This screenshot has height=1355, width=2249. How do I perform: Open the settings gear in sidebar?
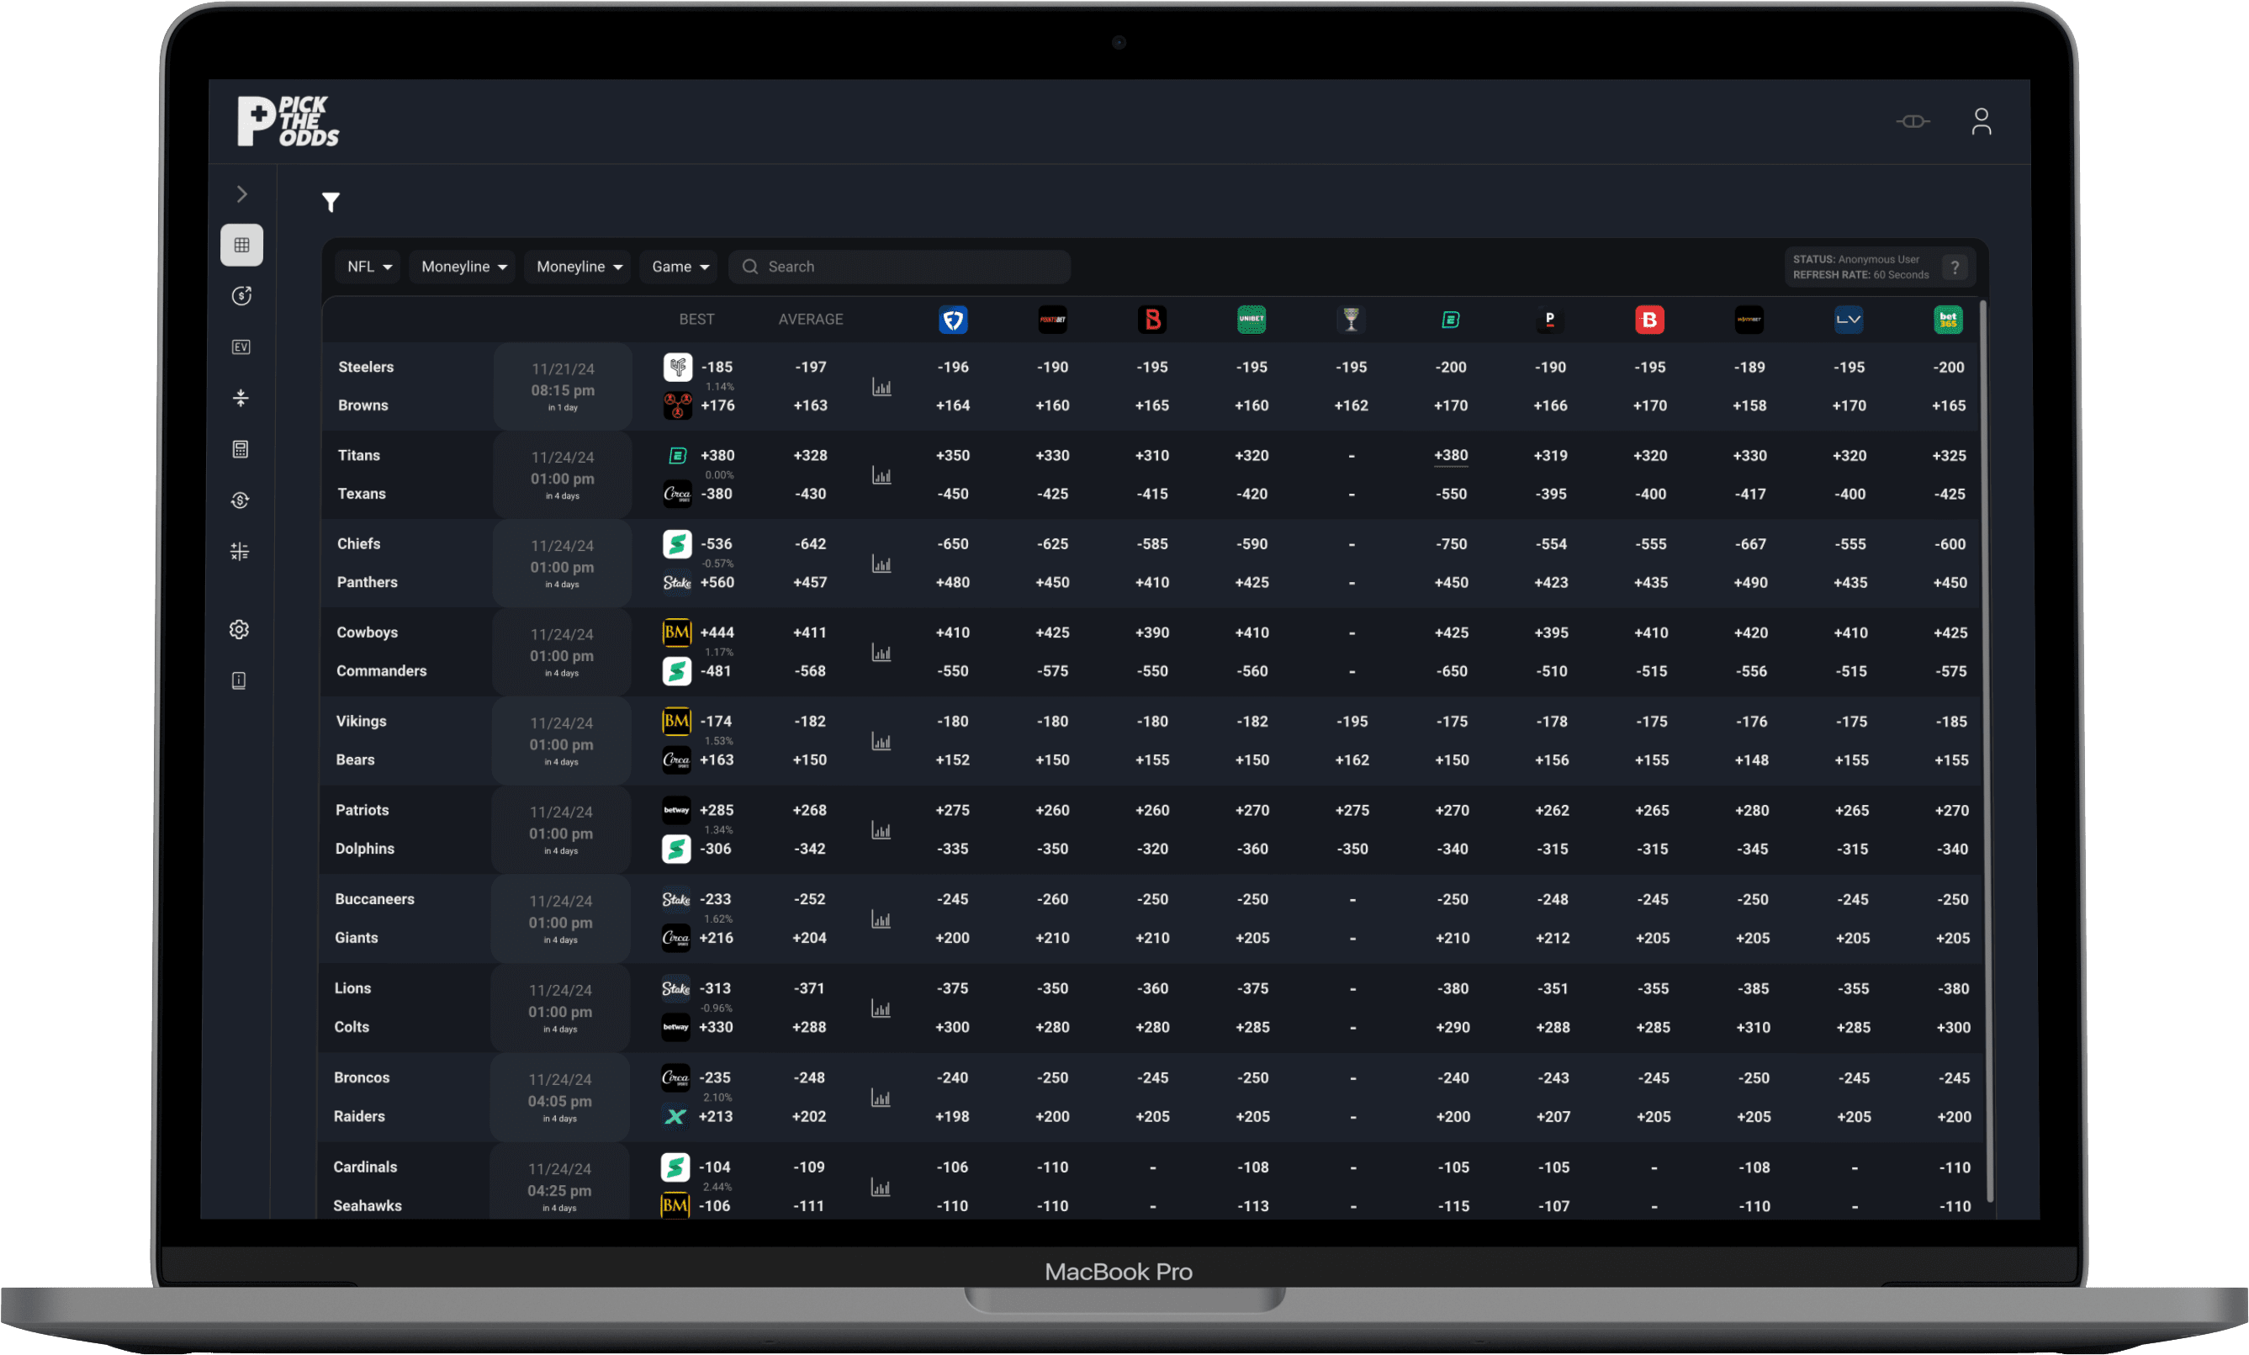pos(239,629)
